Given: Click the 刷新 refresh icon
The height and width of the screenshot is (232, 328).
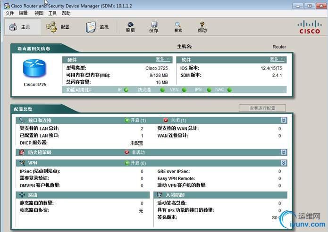Looking at the screenshot, I should 130,27.
